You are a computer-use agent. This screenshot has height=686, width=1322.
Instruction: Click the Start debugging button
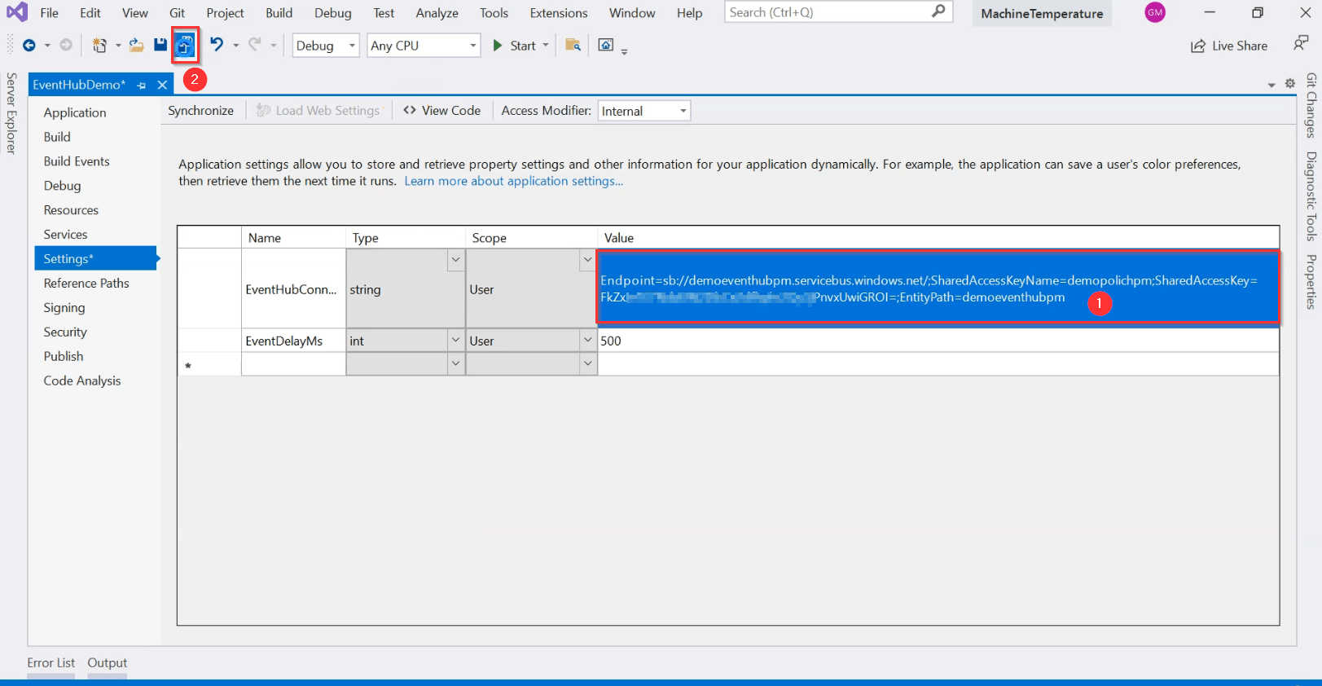point(515,46)
